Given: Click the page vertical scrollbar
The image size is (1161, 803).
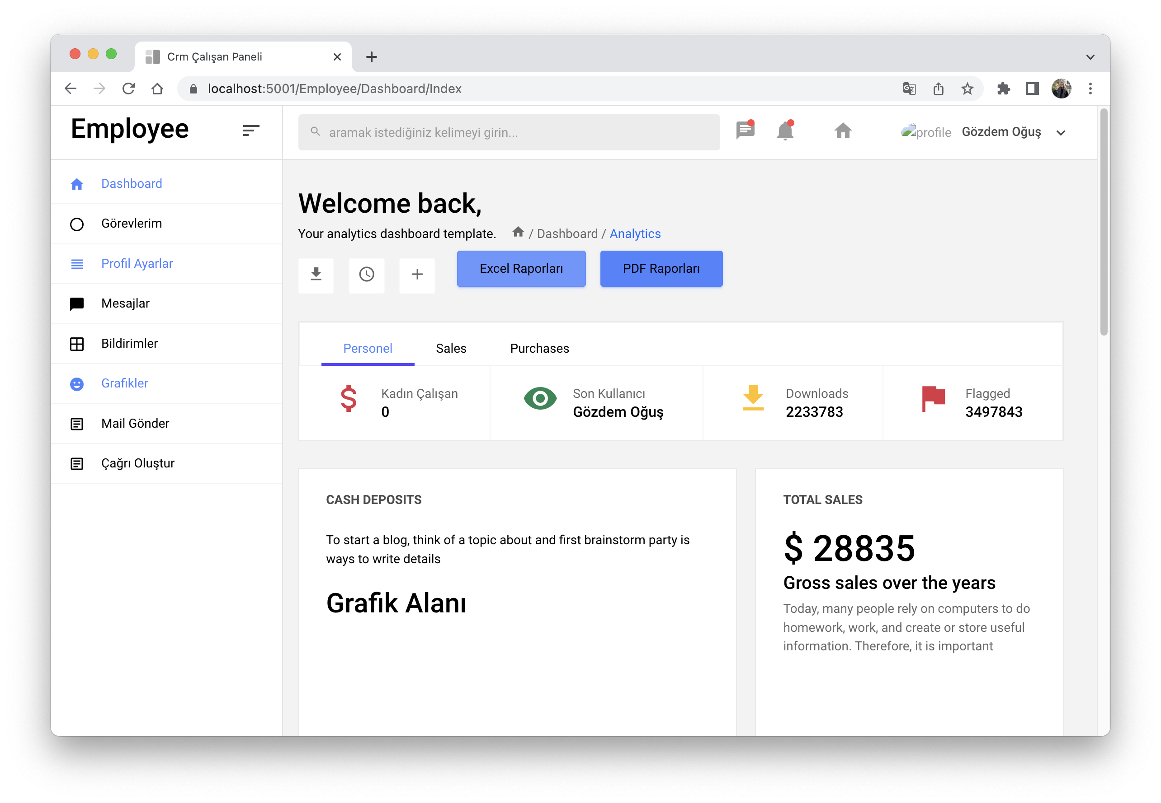Looking at the screenshot, I should click(x=1104, y=221).
